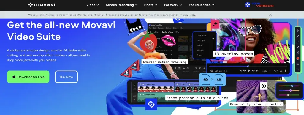Open line thickness option in green toolbar
The height and width of the screenshot is (115, 304).
pyautogui.click(x=298, y=64)
